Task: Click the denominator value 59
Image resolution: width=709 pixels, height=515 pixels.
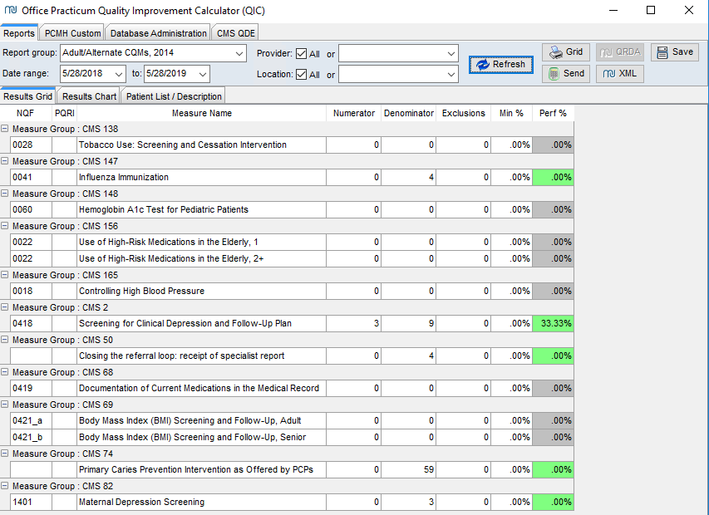Action: [409, 470]
